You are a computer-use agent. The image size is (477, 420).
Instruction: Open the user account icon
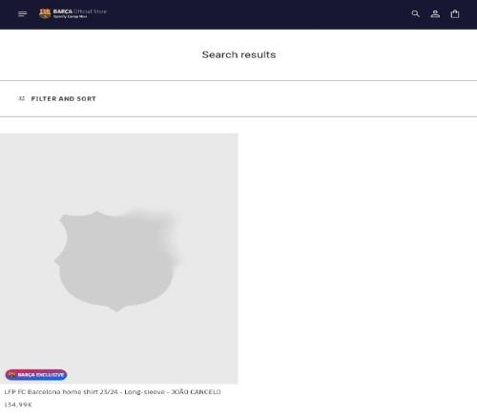(435, 13)
